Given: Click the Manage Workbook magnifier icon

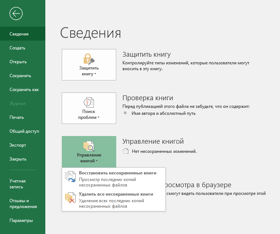Looking at the screenshot, I should [89, 146].
